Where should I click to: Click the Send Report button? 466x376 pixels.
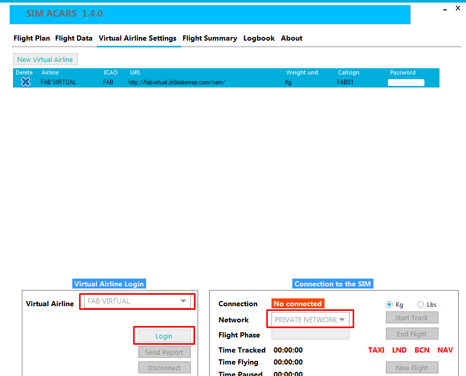pyautogui.click(x=164, y=352)
